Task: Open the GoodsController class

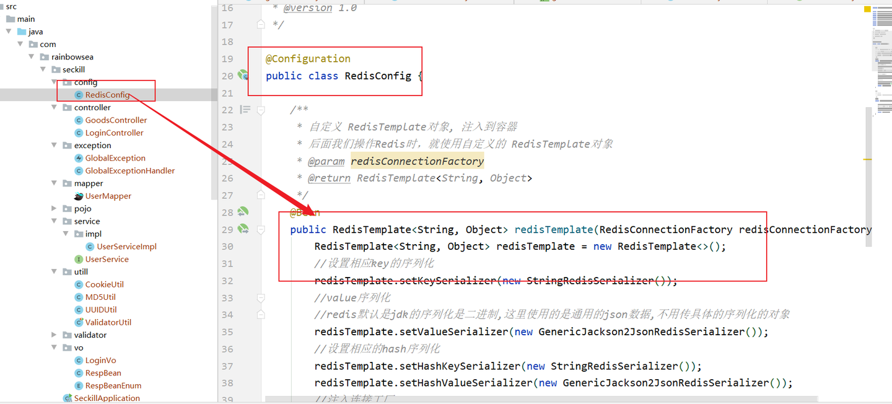Action: [116, 120]
